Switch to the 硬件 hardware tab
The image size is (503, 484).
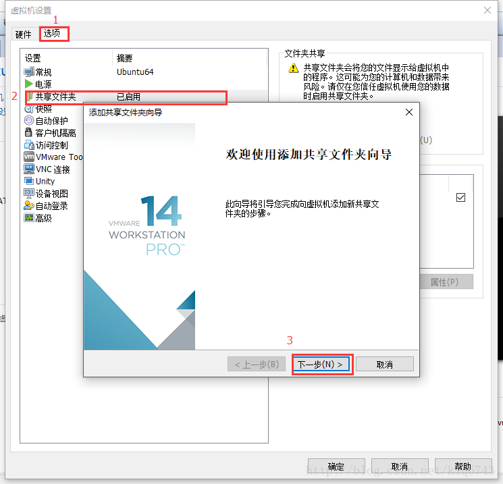pyautogui.click(x=24, y=34)
